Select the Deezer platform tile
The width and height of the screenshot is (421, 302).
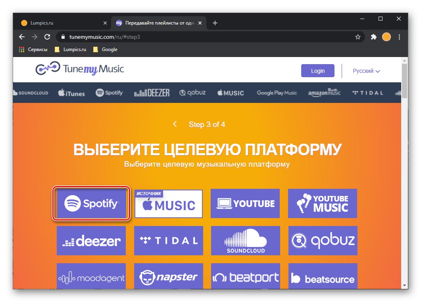coord(91,240)
